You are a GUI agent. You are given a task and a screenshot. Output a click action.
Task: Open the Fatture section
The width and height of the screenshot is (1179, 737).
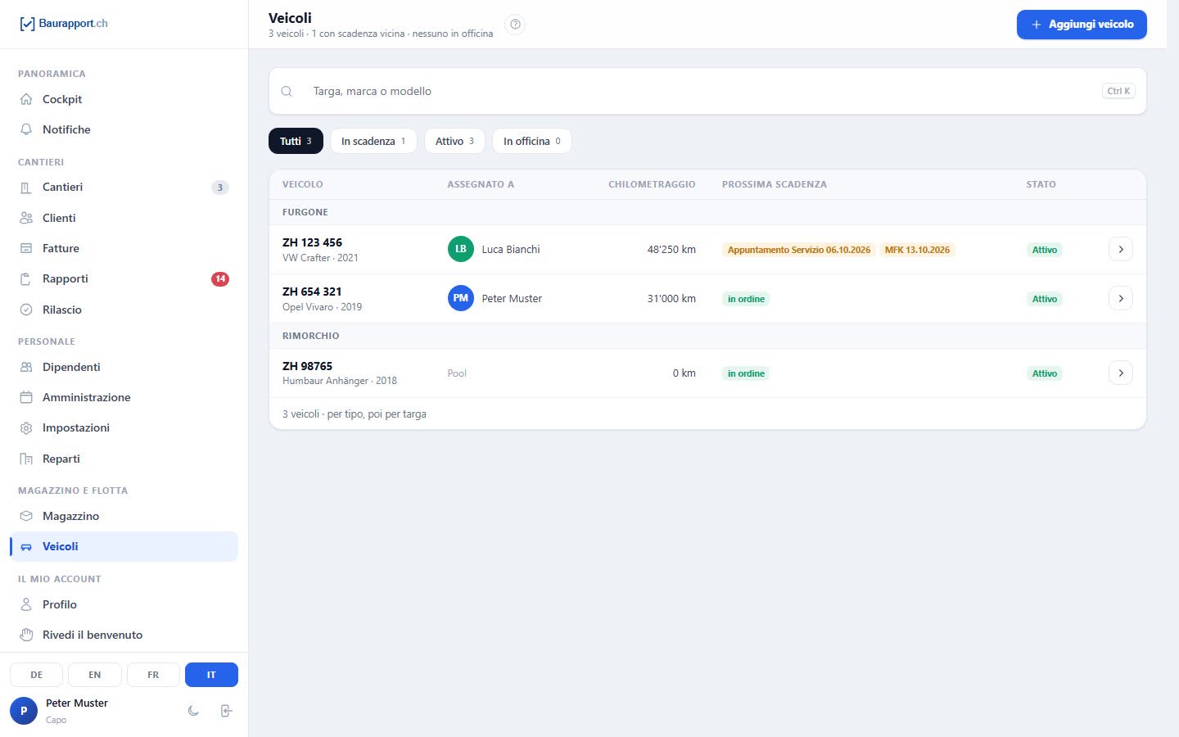point(124,248)
